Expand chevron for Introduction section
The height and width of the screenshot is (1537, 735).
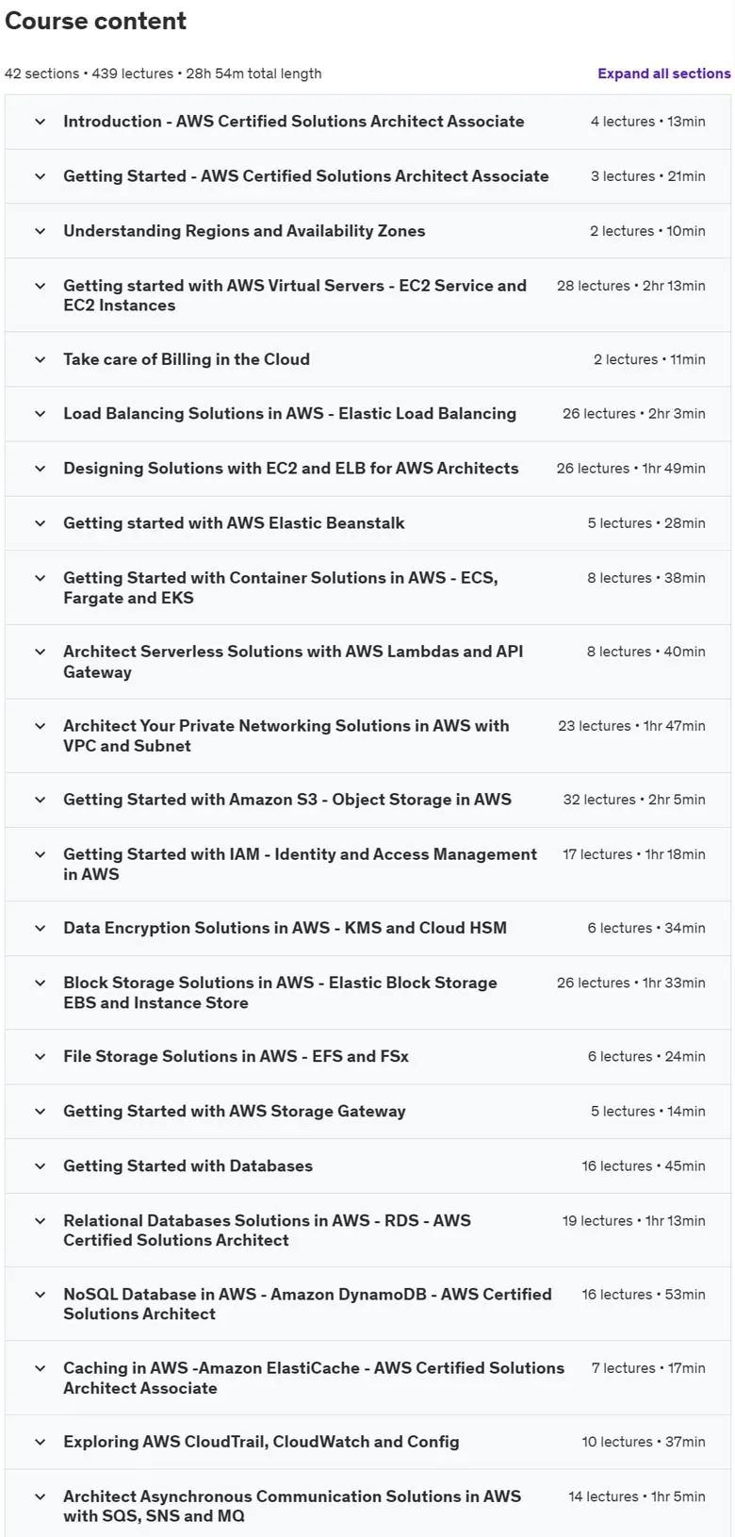tap(40, 122)
